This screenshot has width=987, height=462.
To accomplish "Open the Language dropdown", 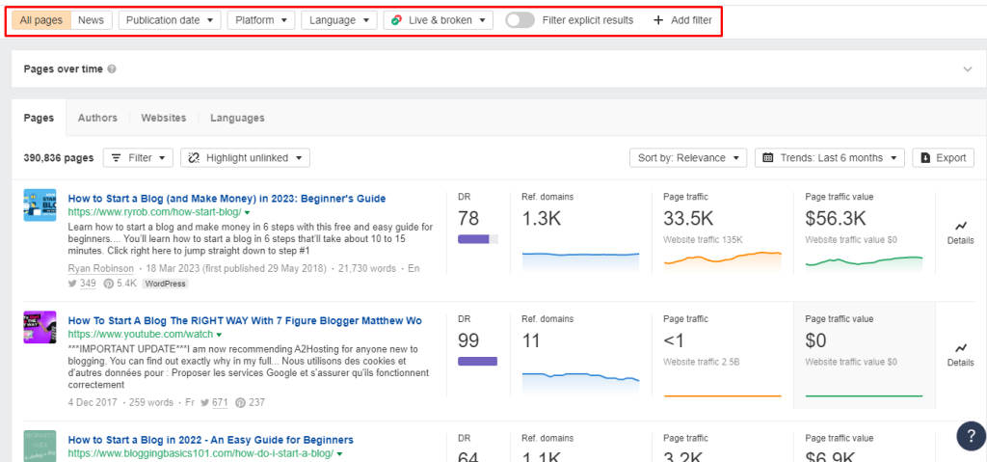I will (x=339, y=20).
